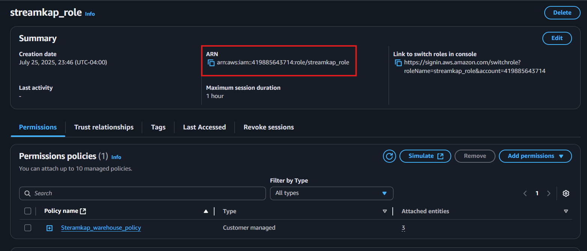587x251 pixels.
Task: Copy the switch roles console link
Action: [398, 63]
